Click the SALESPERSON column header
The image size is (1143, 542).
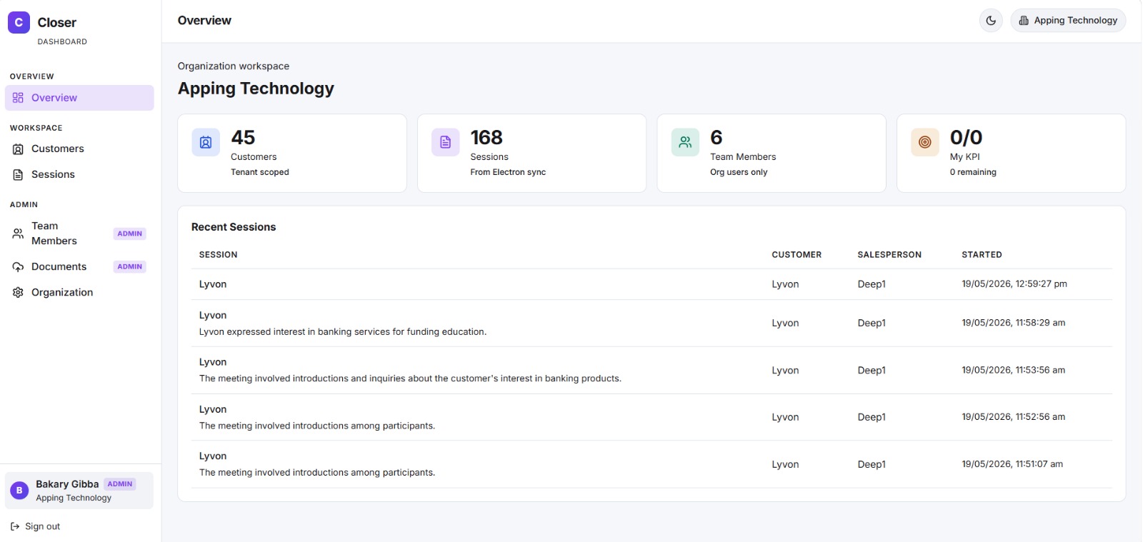(x=889, y=255)
